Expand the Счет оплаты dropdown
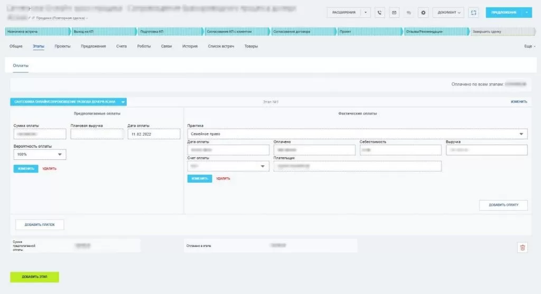The image size is (541, 294). click(228, 166)
